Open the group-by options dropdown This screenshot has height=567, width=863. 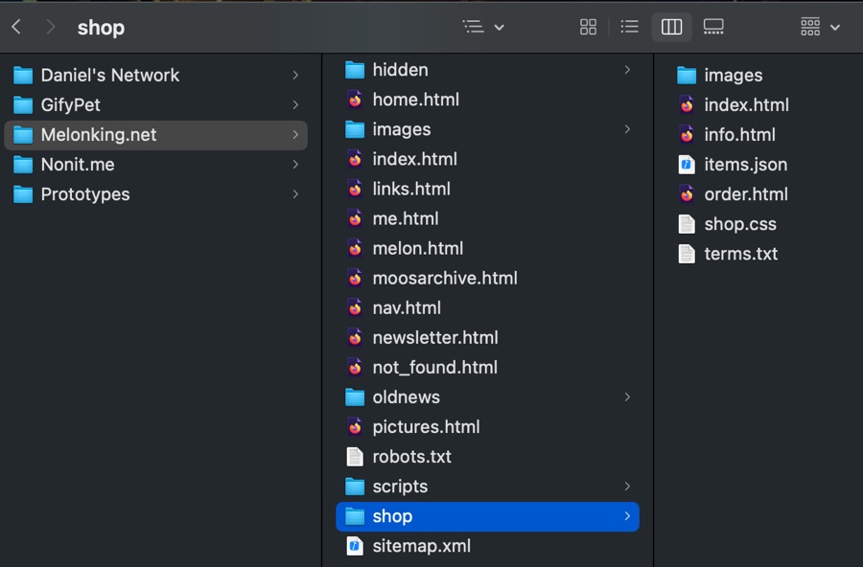click(820, 28)
